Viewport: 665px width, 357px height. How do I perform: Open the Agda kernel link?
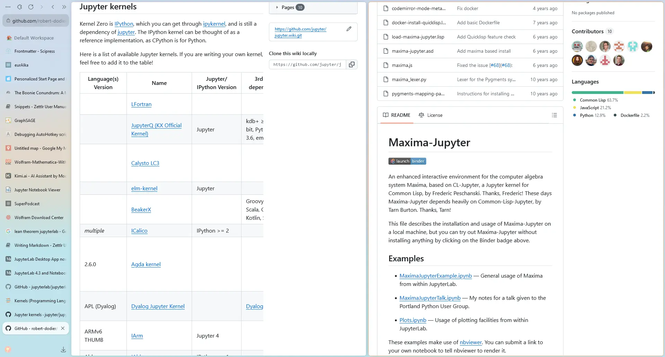point(146,264)
